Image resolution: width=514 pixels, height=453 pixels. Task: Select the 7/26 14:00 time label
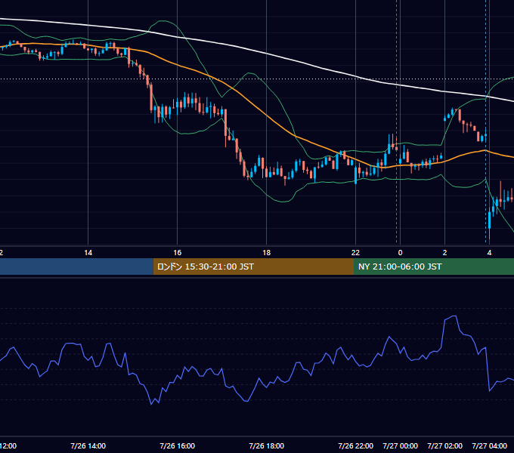pyautogui.click(x=88, y=445)
